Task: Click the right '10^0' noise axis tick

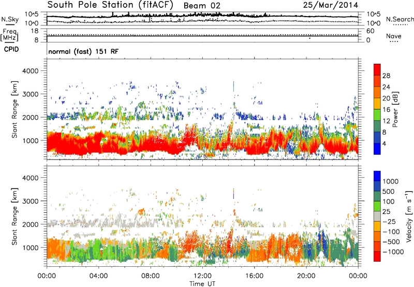Action: 373,23
